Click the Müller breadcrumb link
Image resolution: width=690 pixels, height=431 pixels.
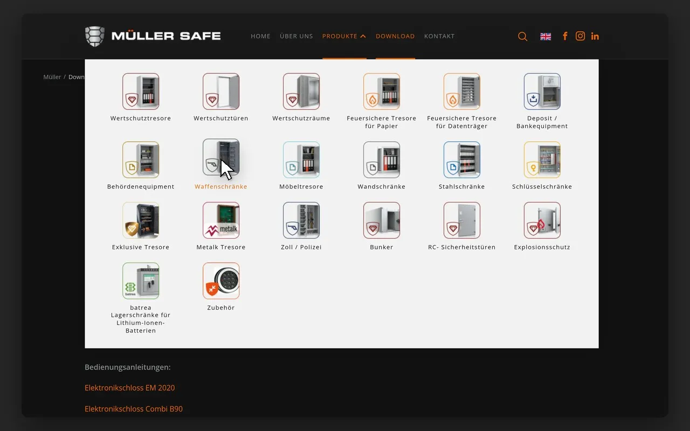[x=52, y=77]
